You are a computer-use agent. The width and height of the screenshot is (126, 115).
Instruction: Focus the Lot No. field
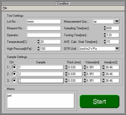[x=44, y=22]
